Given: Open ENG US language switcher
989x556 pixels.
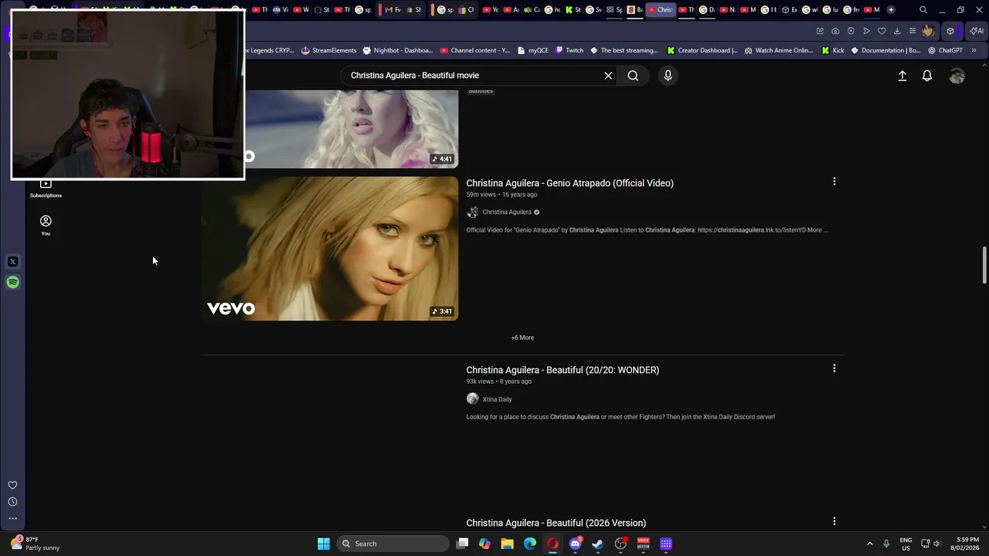Looking at the screenshot, I should tap(906, 544).
